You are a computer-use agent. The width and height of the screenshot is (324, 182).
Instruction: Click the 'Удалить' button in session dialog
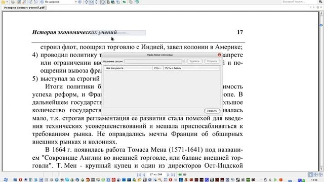194,61
